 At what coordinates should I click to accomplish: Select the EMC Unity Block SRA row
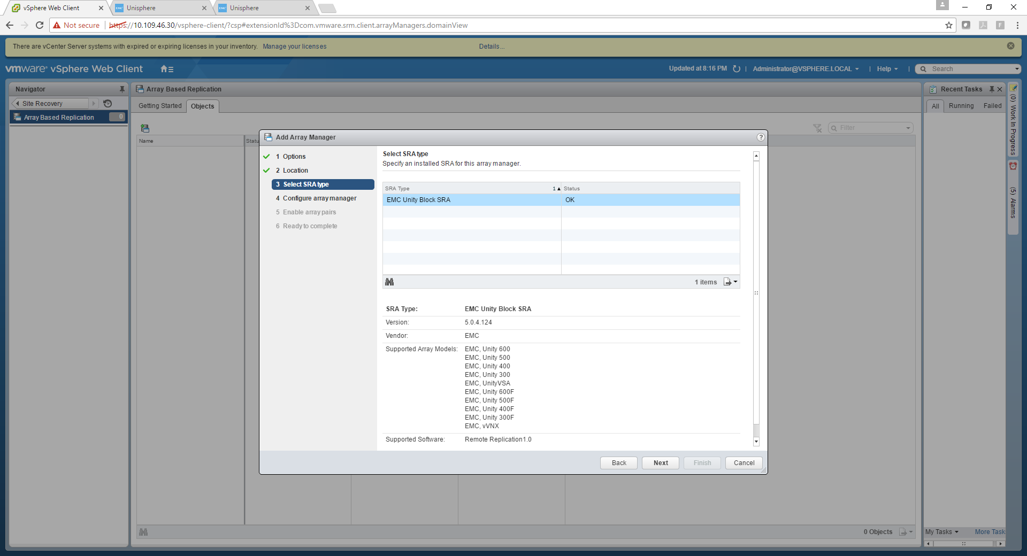click(x=472, y=200)
